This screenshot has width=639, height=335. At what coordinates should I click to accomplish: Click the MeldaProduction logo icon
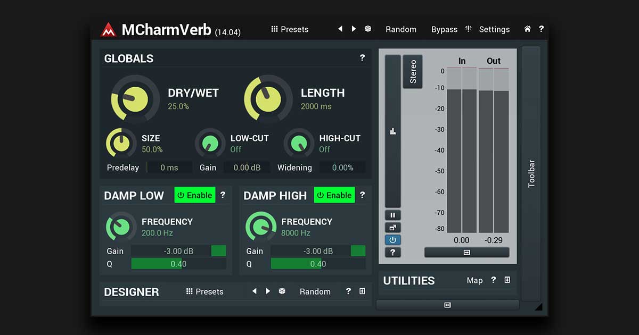tap(109, 30)
